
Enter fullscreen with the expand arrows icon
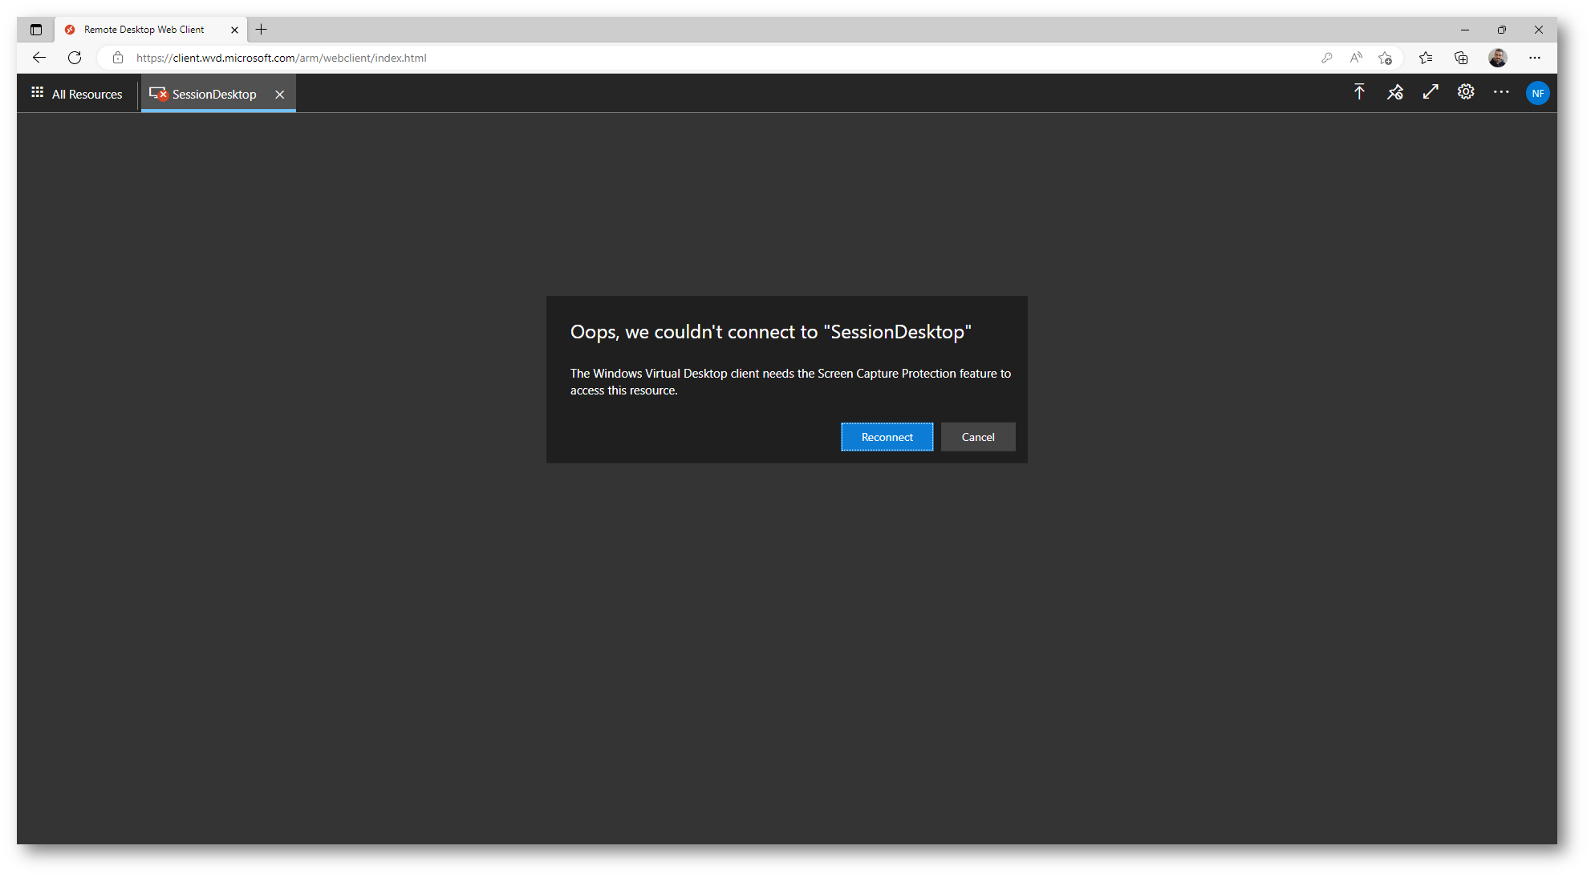pos(1431,92)
